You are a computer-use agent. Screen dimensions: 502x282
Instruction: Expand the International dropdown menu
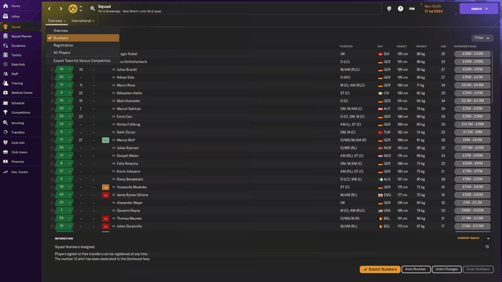click(x=83, y=21)
